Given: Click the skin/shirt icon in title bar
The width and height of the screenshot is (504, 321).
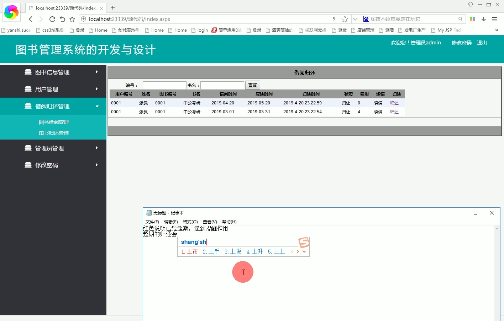Looking at the screenshot, I should 471,5.
